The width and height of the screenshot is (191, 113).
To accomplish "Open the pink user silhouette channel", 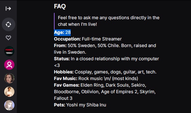I will 9,65.
